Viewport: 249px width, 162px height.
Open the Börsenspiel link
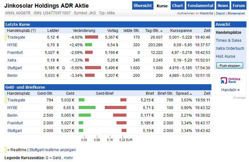(236, 13)
